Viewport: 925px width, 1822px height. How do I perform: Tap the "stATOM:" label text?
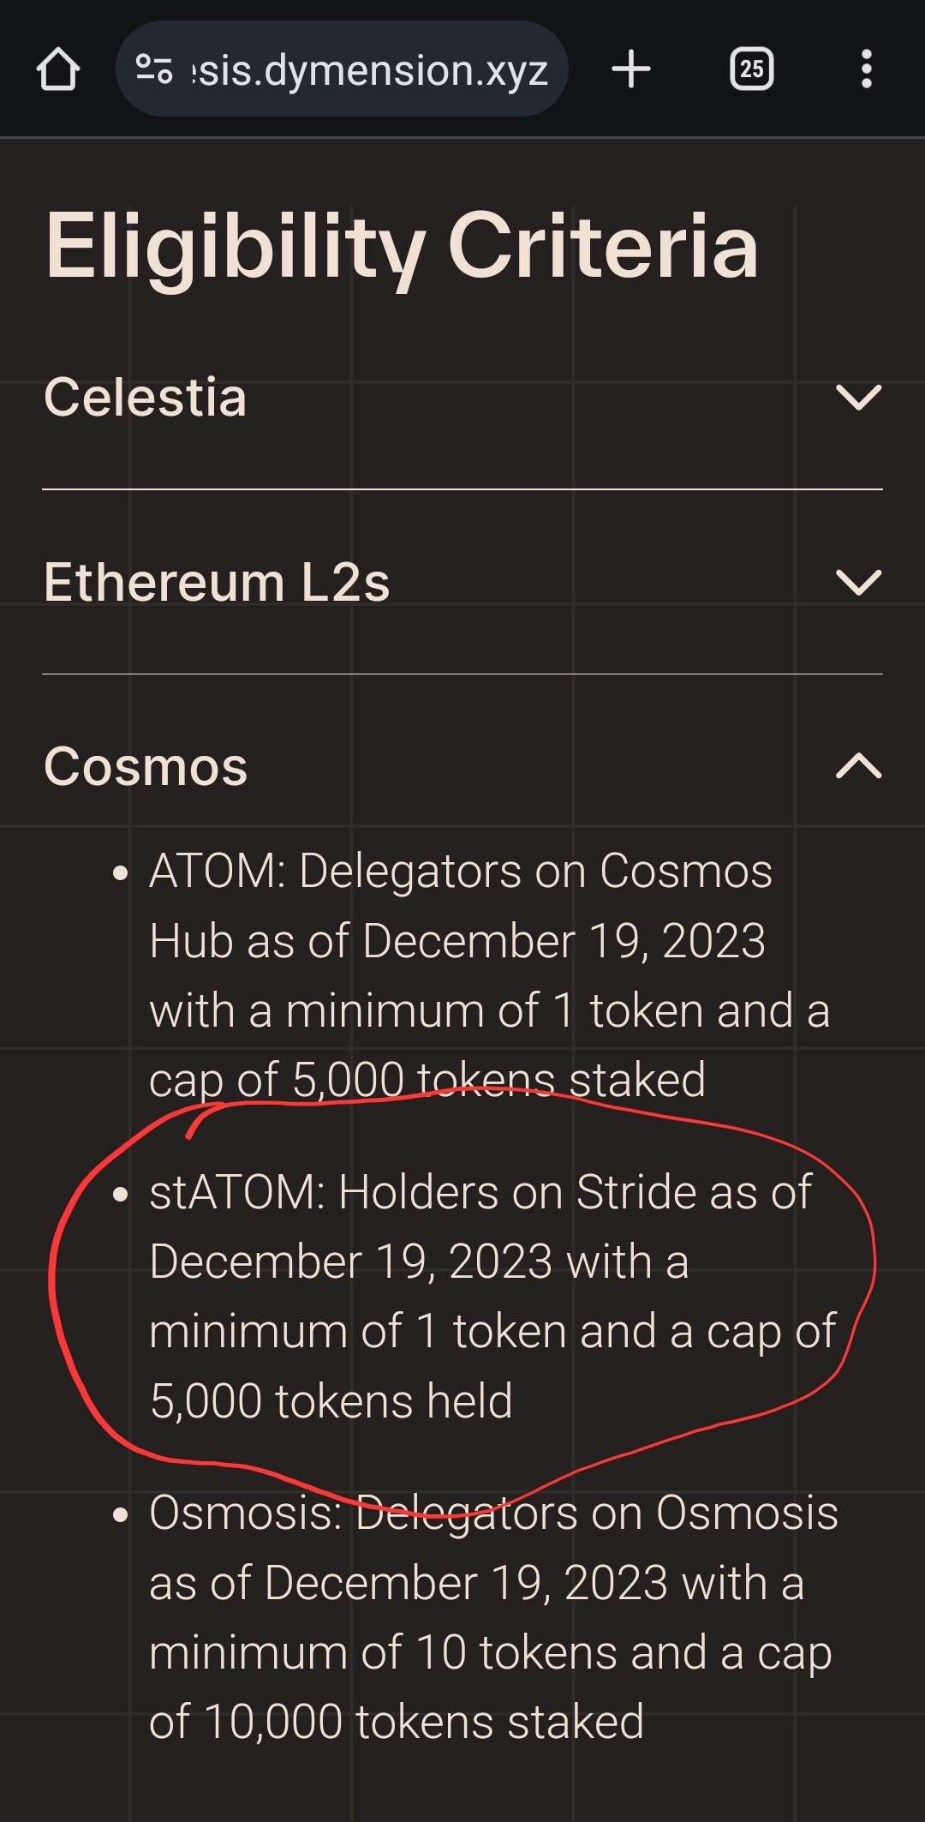click(x=237, y=1192)
